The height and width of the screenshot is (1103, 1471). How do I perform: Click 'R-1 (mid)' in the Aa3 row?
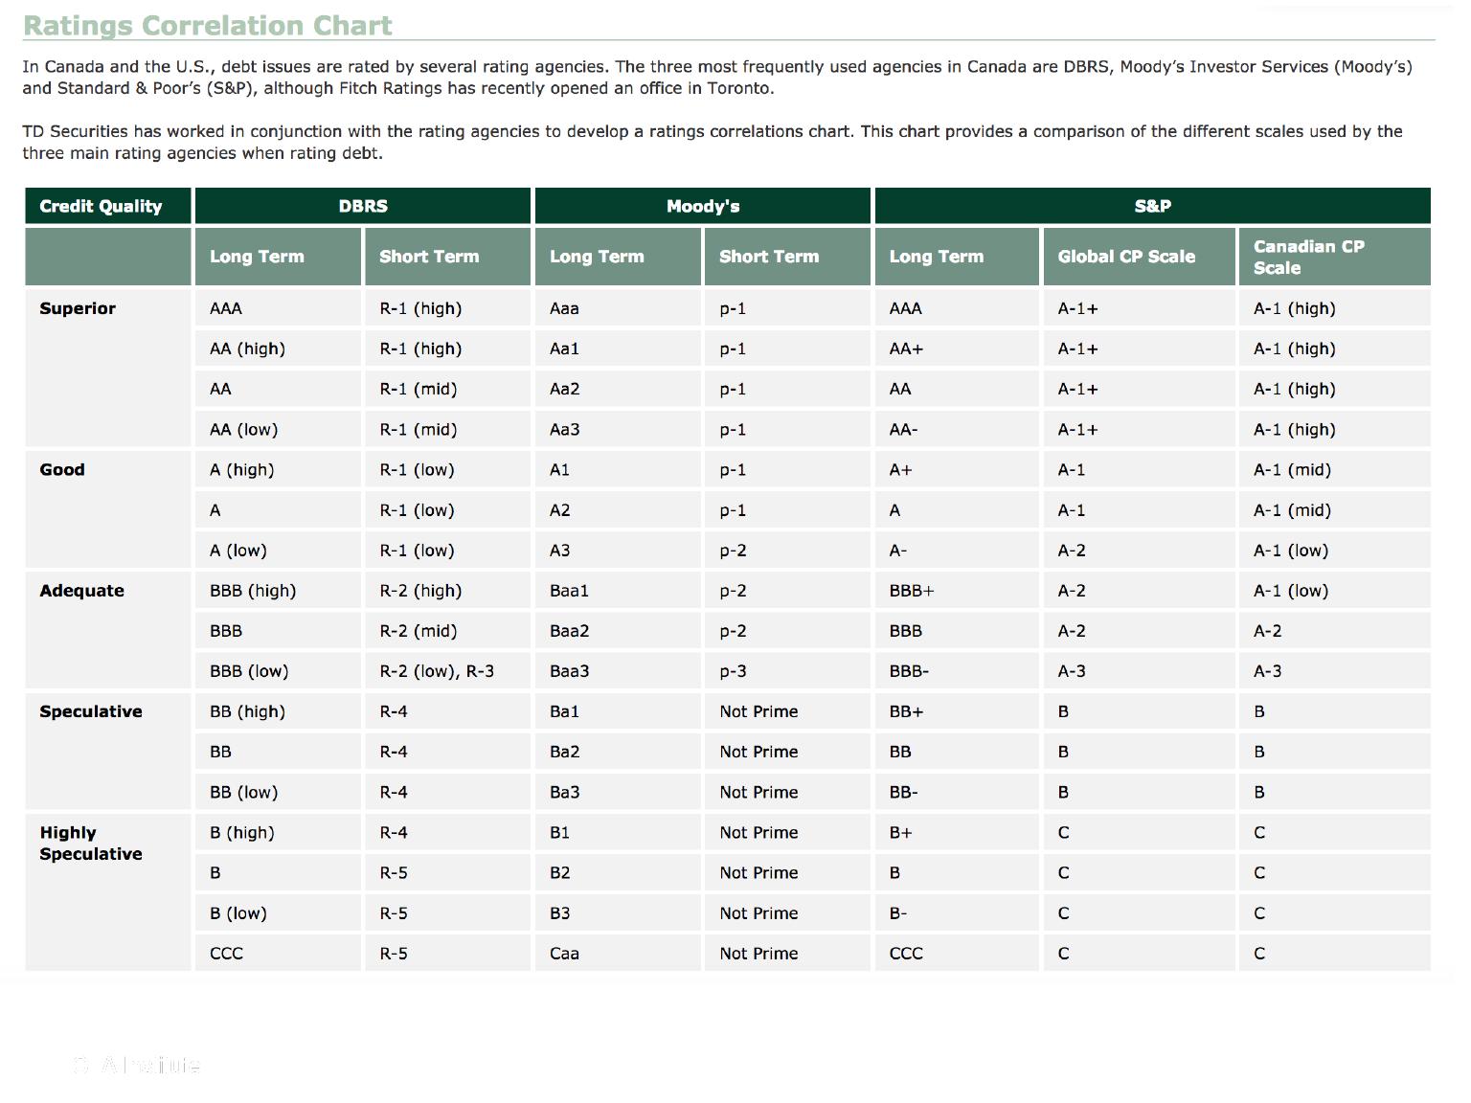point(447,429)
